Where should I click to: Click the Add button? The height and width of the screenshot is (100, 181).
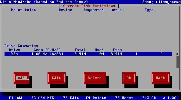click(x=21, y=78)
